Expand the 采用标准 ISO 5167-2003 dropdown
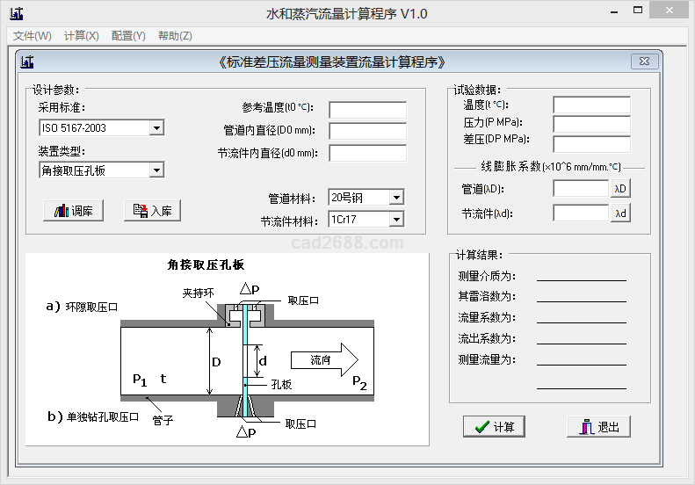The height and width of the screenshot is (485, 695). (x=156, y=128)
